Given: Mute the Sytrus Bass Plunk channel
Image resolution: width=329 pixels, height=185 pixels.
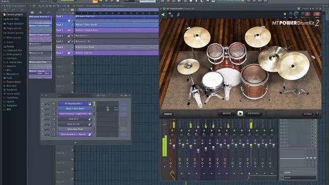Looking at the screenshot, I should click(x=43, y=129).
